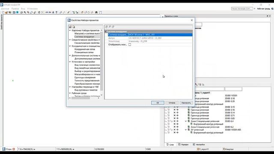
Task: Click layer icon of row 30:08-3.16
Action: pos(189,110)
